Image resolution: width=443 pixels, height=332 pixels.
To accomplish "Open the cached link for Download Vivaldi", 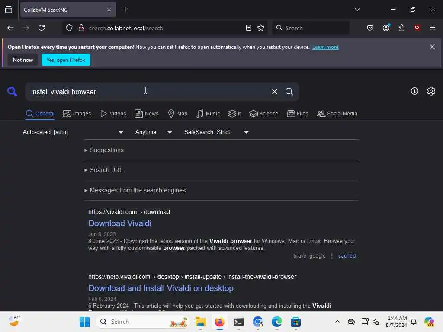I will (x=347, y=256).
